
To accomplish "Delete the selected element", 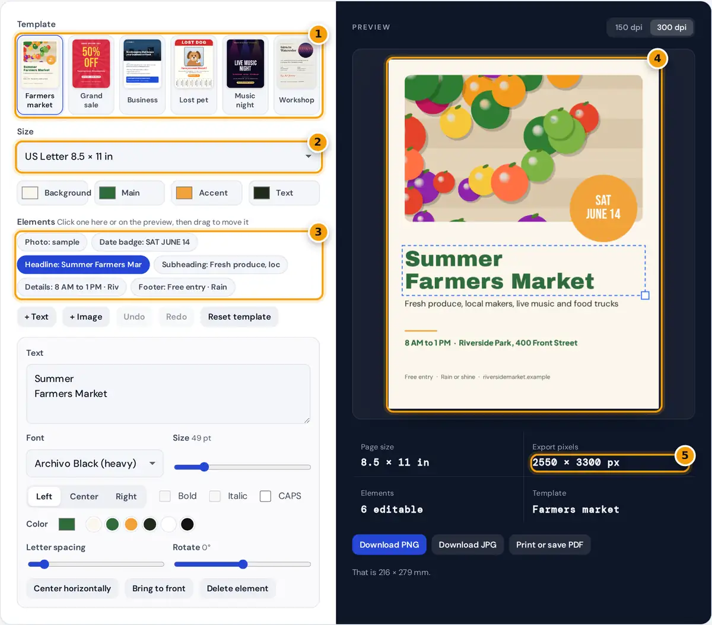I will 237,588.
